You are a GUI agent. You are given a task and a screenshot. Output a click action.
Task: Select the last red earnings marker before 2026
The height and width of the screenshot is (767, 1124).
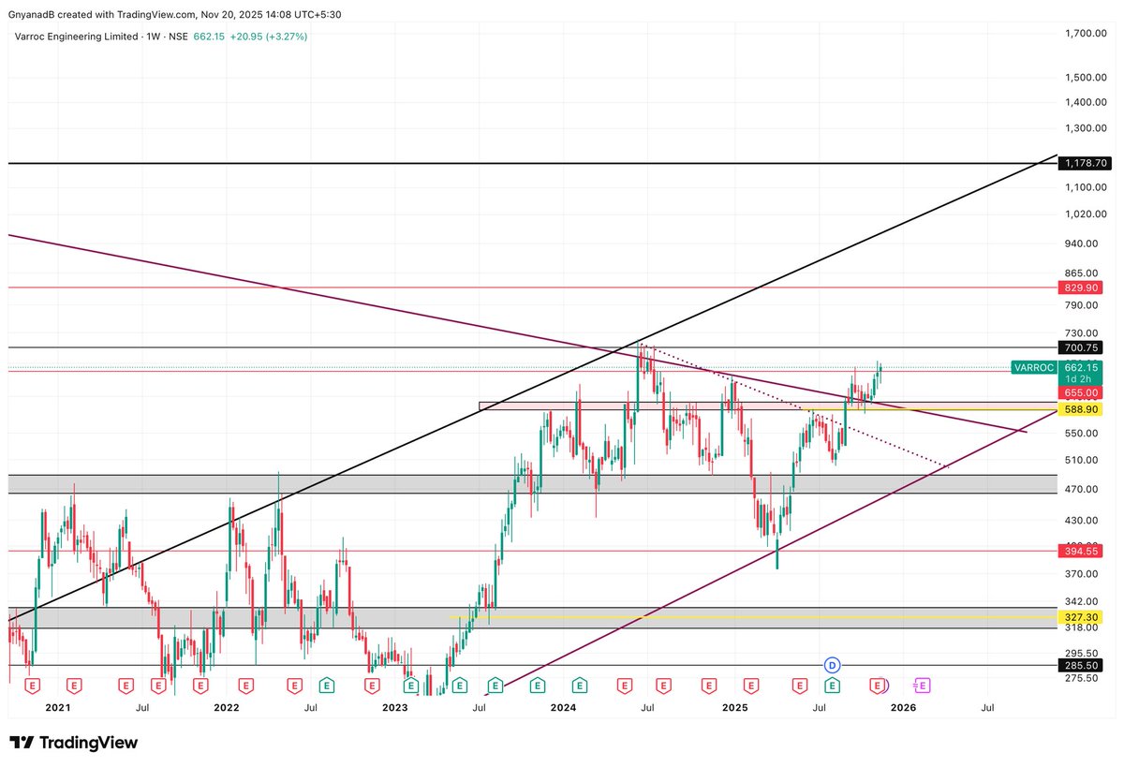click(x=878, y=686)
